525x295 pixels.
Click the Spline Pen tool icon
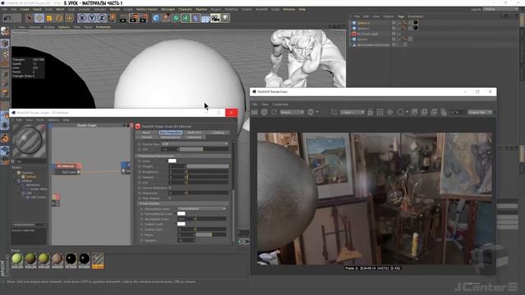166,18
